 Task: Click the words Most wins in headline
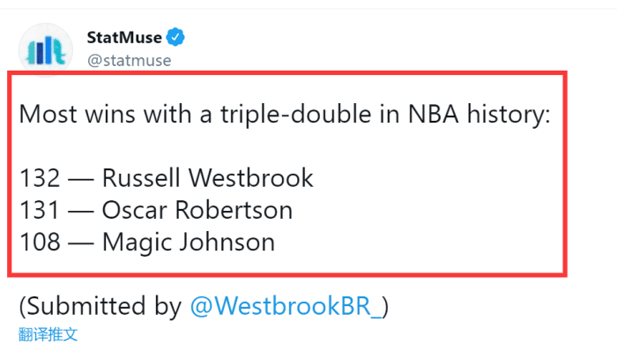click(x=78, y=115)
